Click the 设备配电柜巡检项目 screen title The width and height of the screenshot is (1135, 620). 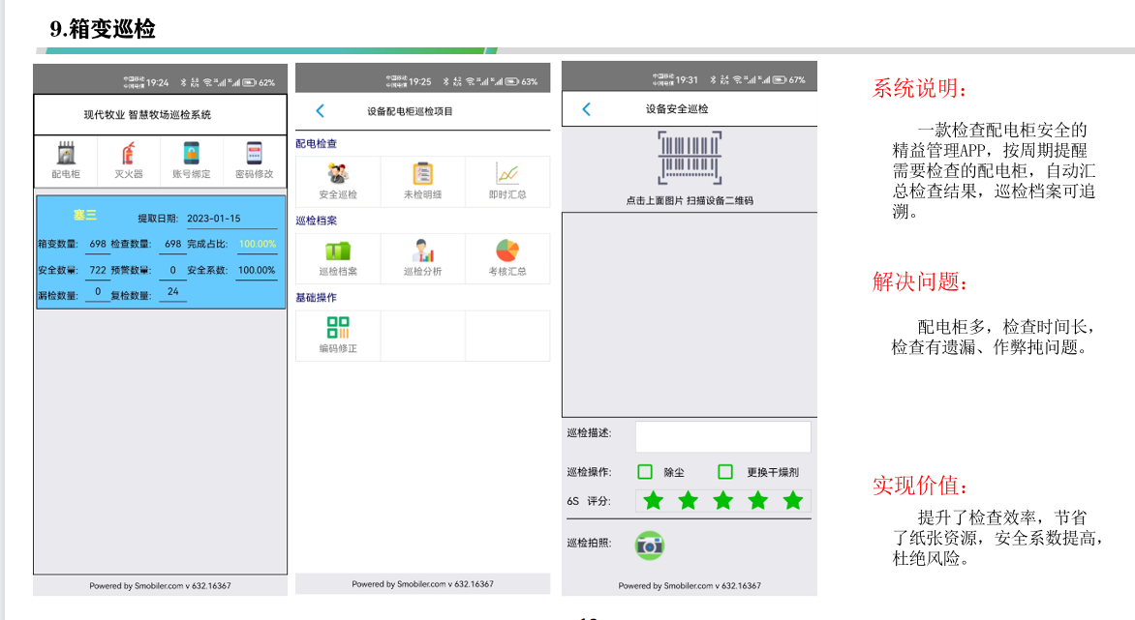410,111
